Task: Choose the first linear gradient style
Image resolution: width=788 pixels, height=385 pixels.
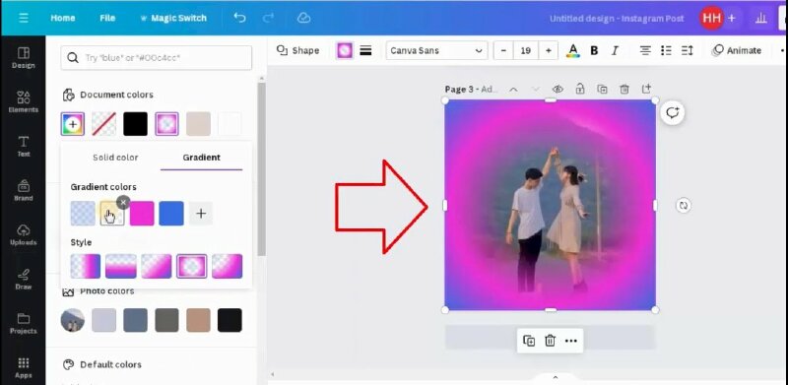Action: [86, 266]
